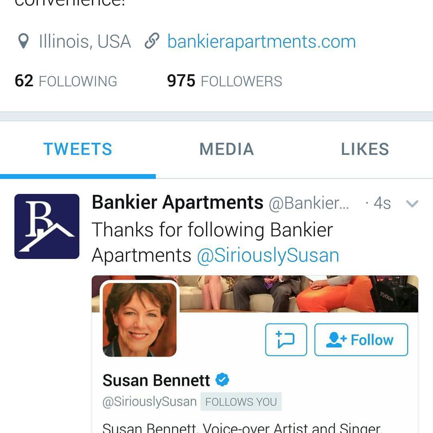Viewport: 433px width, 433px height.
Task: Switch to the Likes tab
Action: [x=365, y=150]
